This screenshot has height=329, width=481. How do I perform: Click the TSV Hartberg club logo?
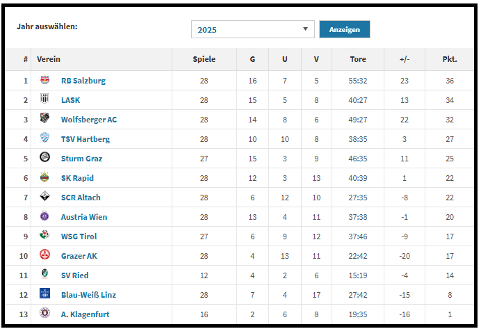tap(45, 138)
